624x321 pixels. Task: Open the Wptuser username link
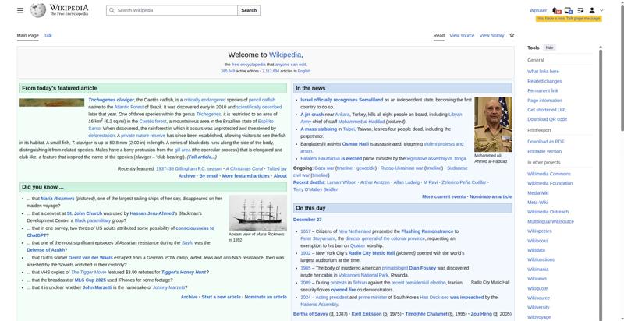(538, 11)
